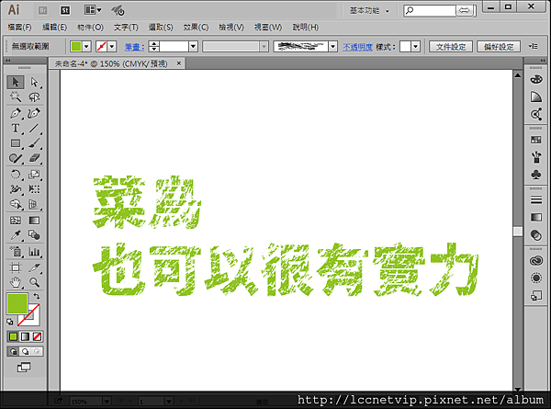Open stroke color dropdown in control bar
The height and width of the screenshot is (409, 551).
[112, 47]
